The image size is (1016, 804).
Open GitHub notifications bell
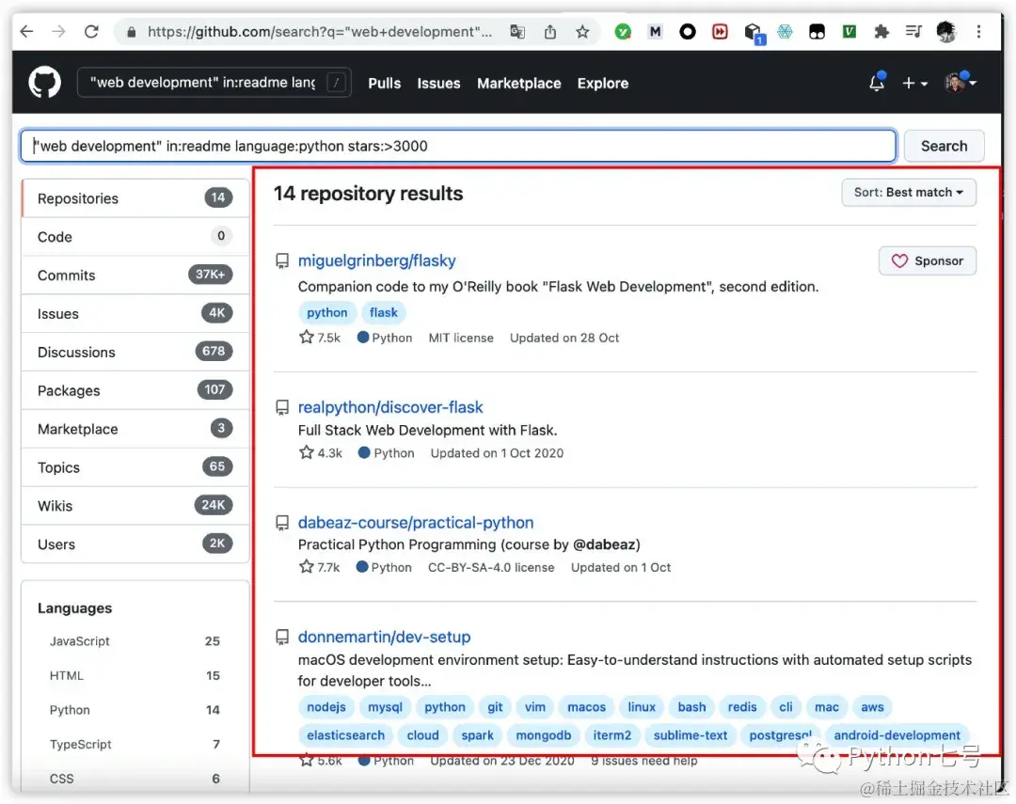point(877,83)
